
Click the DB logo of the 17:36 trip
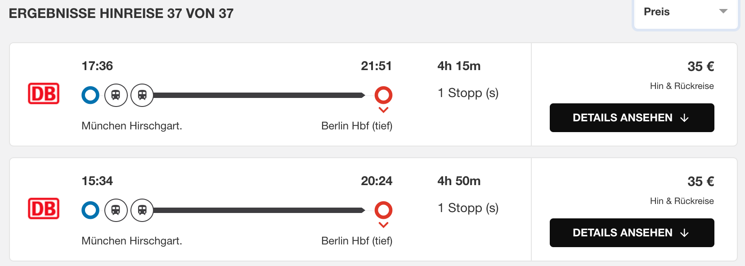click(x=44, y=93)
